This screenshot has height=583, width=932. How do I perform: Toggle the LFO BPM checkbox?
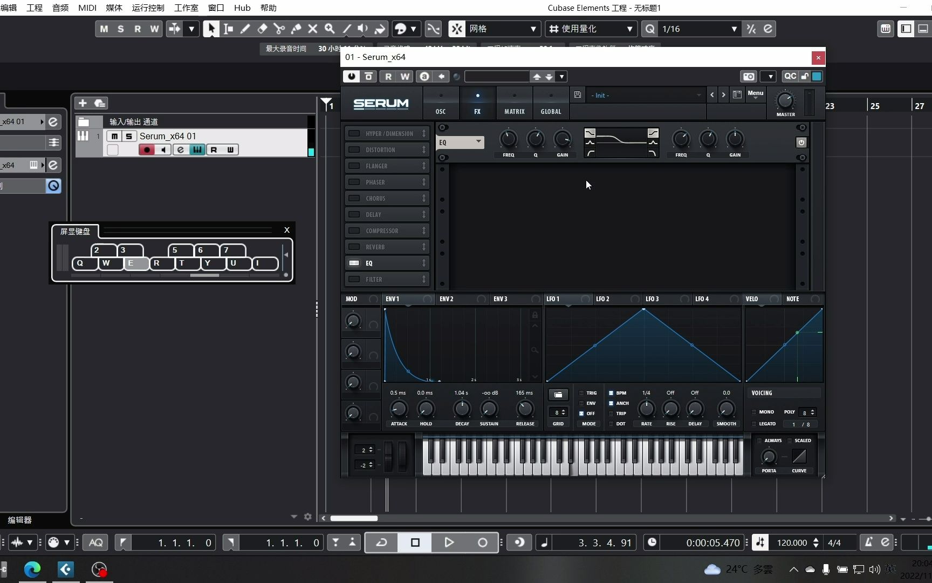[x=611, y=393]
